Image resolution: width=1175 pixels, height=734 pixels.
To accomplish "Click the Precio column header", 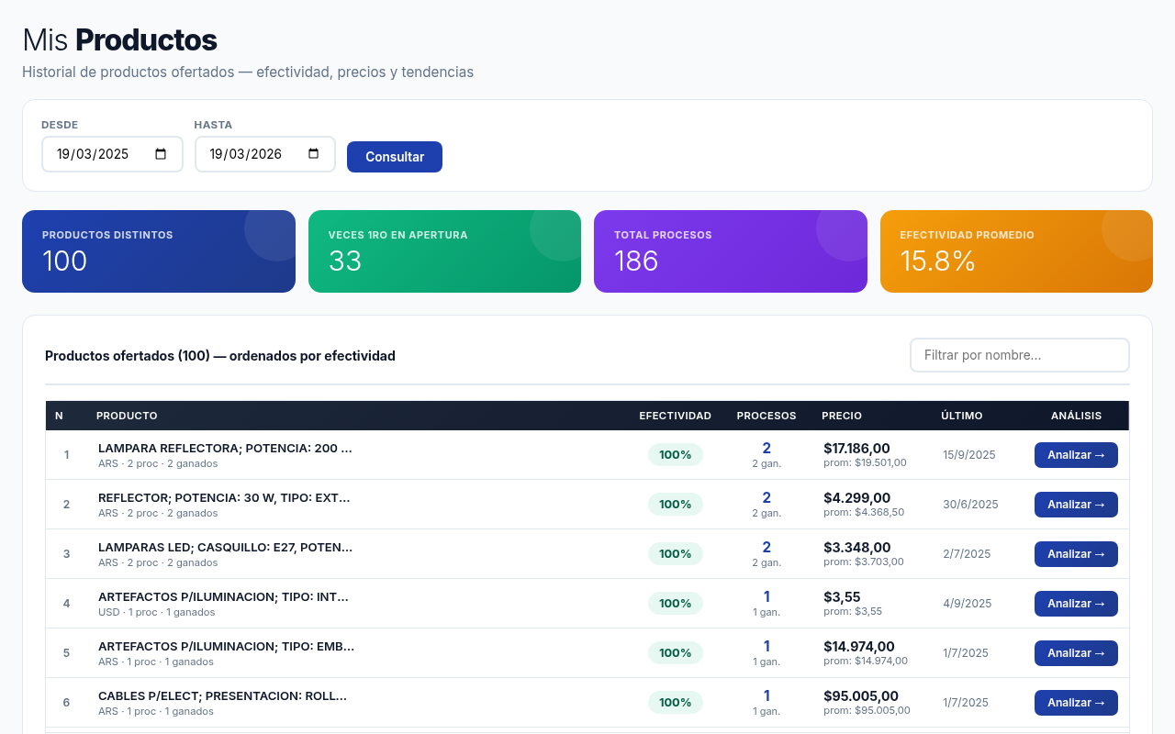I will tap(842, 416).
